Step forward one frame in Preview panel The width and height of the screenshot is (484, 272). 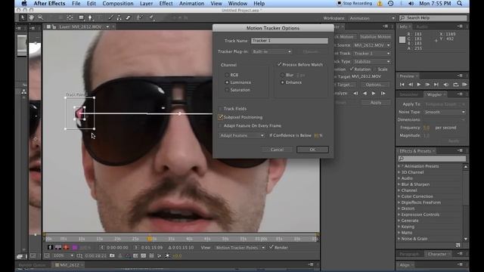tap(427, 85)
